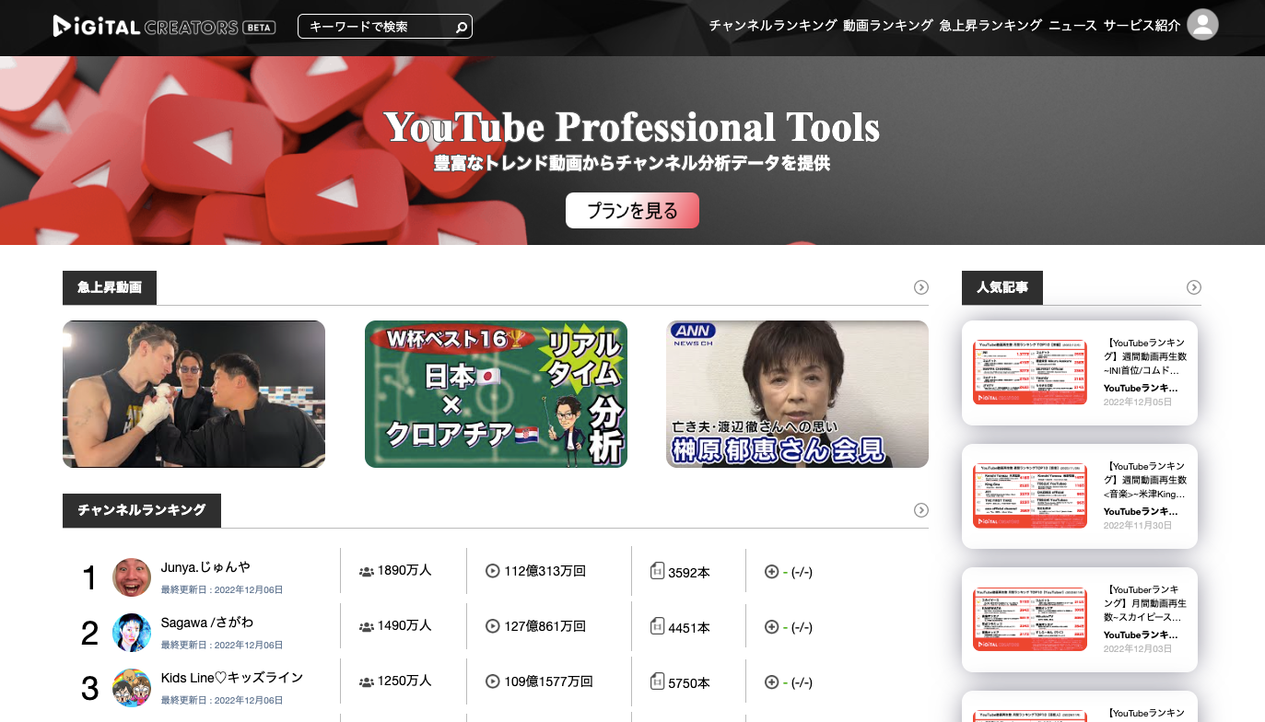The height and width of the screenshot is (722, 1265).
Task: Click play-count icon next to 109億1577万回
Action: 492,681
